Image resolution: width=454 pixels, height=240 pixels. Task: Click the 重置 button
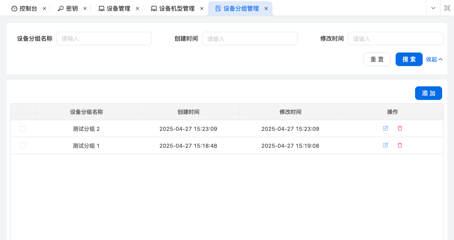[x=377, y=59]
